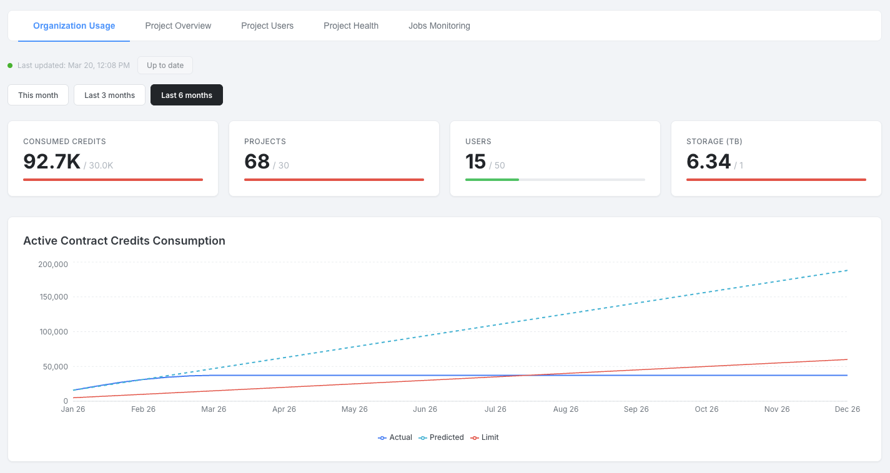Click the green status dot icon
The height and width of the screenshot is (473, 890).
[10, 66]
